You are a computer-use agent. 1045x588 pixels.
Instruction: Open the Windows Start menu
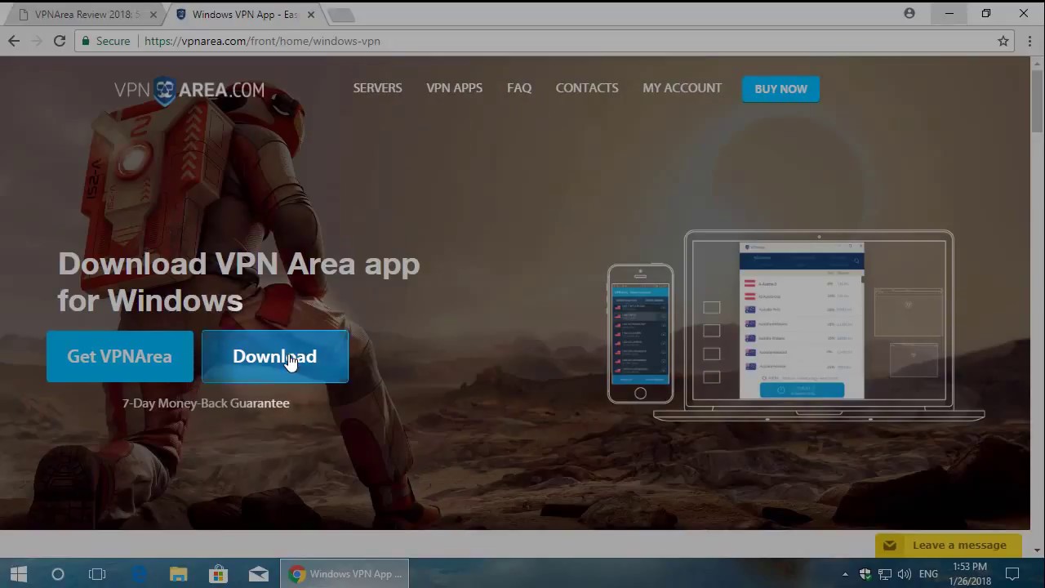pos(19,574)
